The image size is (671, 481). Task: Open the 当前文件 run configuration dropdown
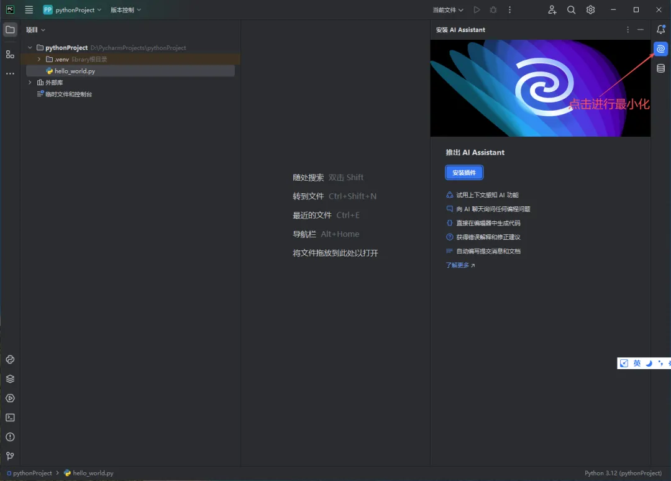point(447,10)
